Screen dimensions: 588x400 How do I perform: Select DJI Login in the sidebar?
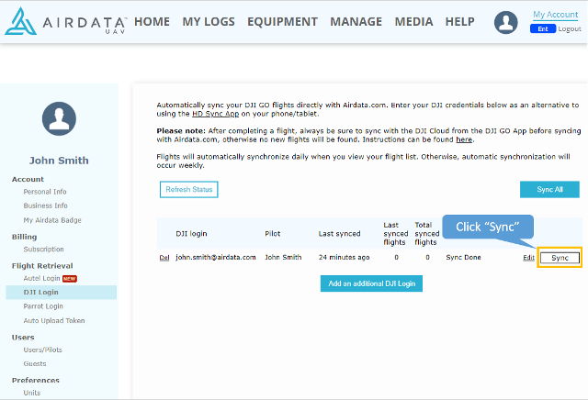(x=62, y=292)
